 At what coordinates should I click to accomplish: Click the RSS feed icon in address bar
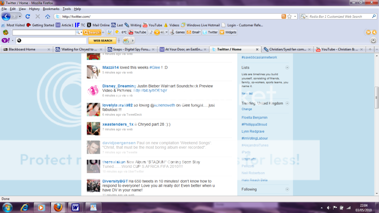pos(283,16)
